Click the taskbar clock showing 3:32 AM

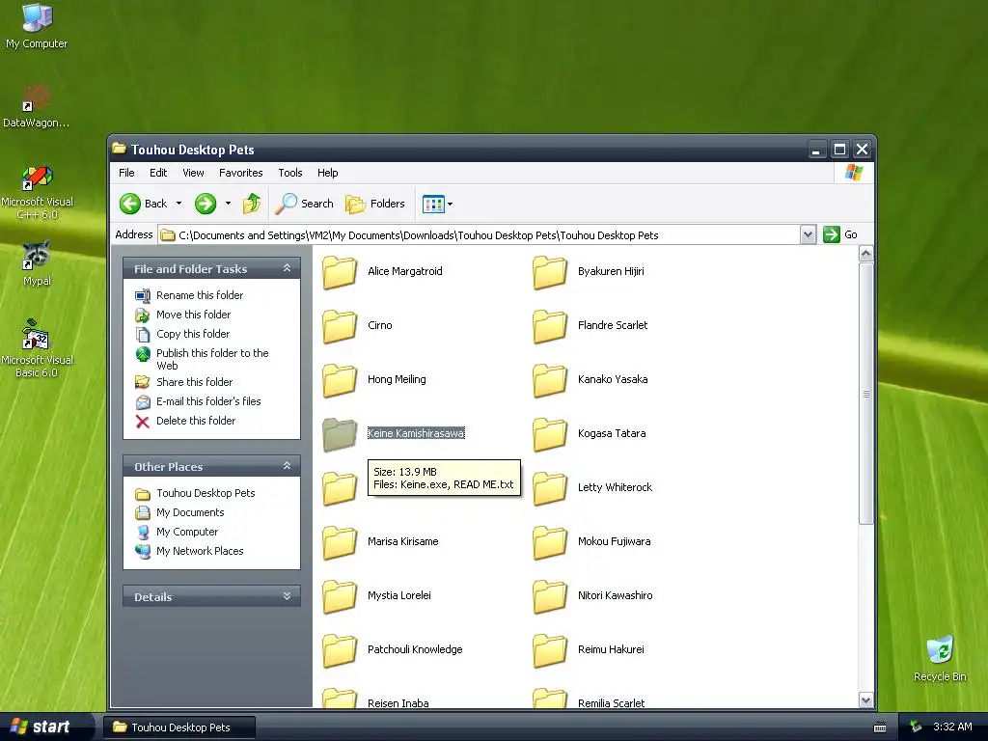(952, 727)
